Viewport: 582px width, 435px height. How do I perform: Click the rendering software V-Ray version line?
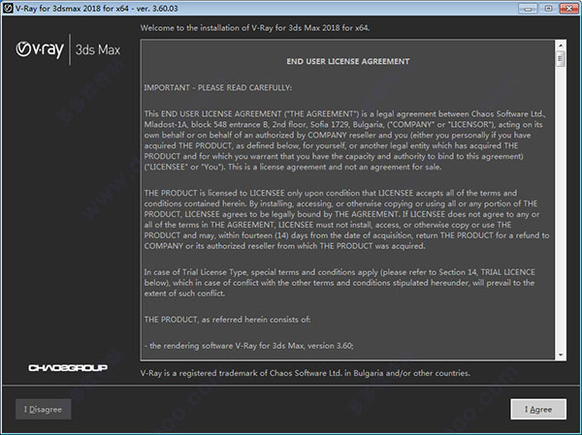point(249,345)
